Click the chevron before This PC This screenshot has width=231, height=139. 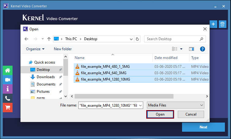click(x=61, y=39)
